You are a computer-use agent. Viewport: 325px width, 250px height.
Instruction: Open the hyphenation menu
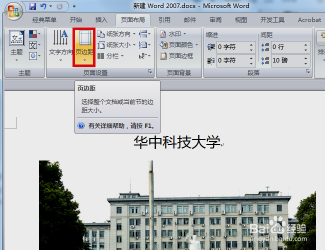pos(144,56)
